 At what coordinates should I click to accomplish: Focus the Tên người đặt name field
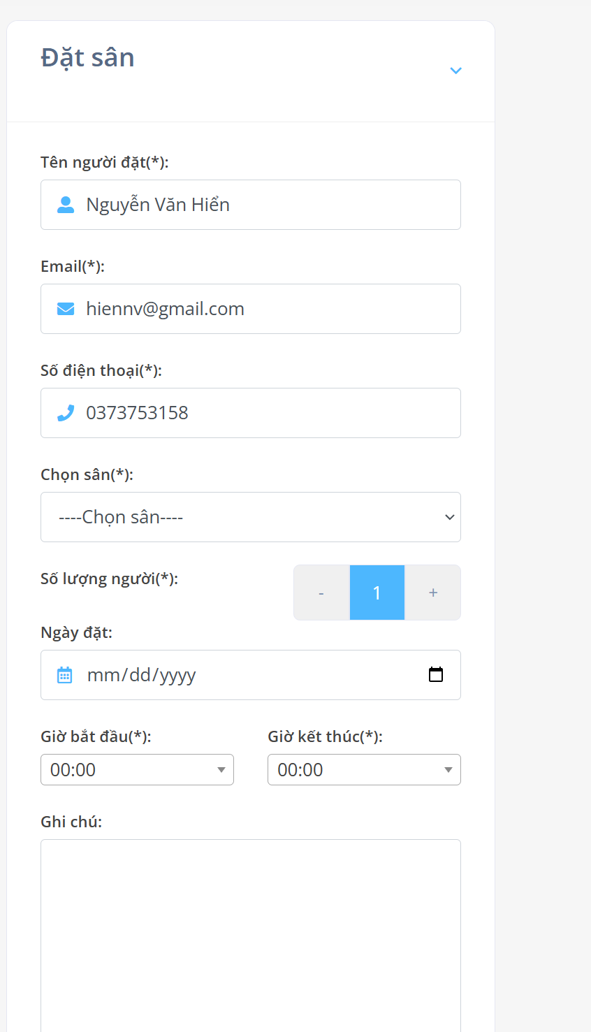251,205
